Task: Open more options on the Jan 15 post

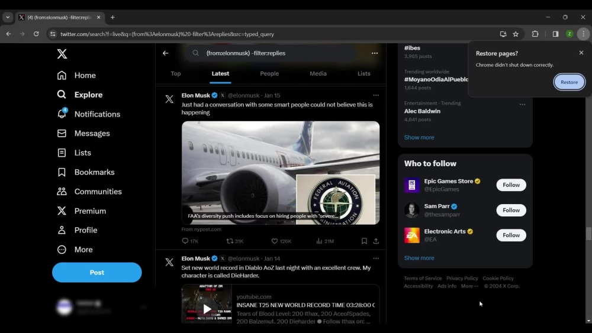Action: point(376,95)
